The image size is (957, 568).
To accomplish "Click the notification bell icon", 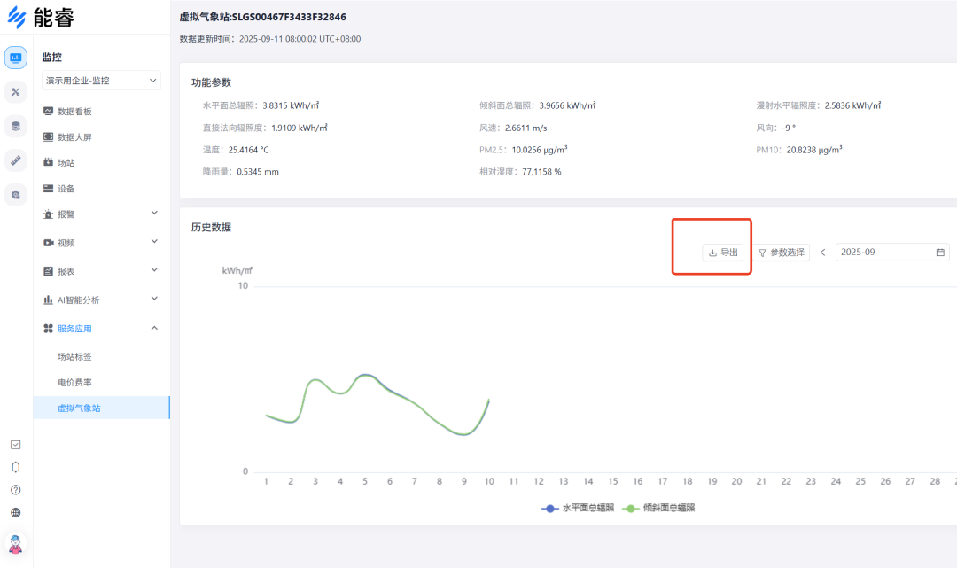I will tap(15, 467).
